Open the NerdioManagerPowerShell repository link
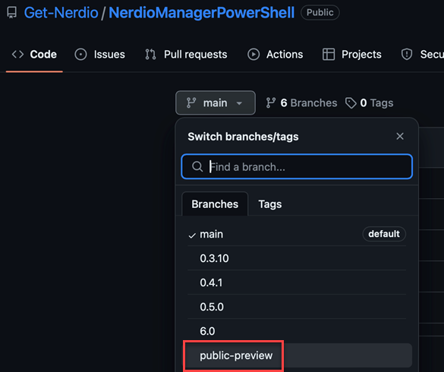The width and height of the screenshot is (444, 372). 202,13
